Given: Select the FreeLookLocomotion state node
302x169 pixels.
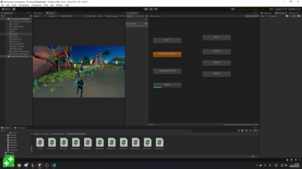Looking at the screenshot, I should 167,54.
